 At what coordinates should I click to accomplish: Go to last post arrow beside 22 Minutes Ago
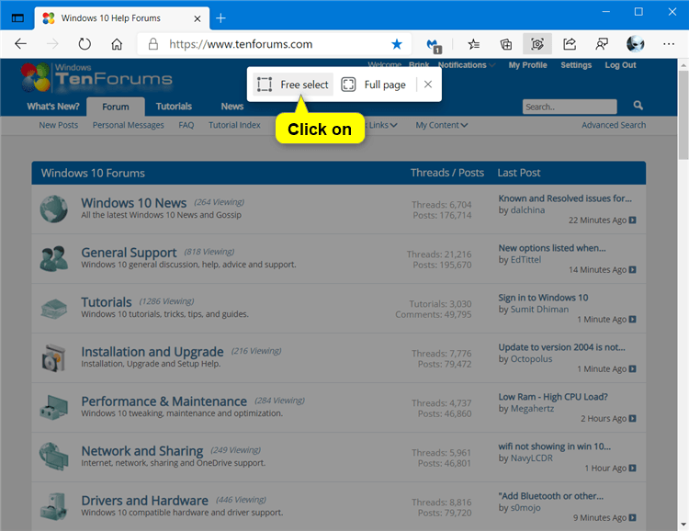[x=632, y=220]
